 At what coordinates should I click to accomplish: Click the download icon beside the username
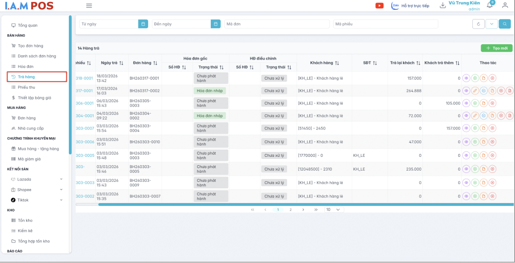coord(443,6)
